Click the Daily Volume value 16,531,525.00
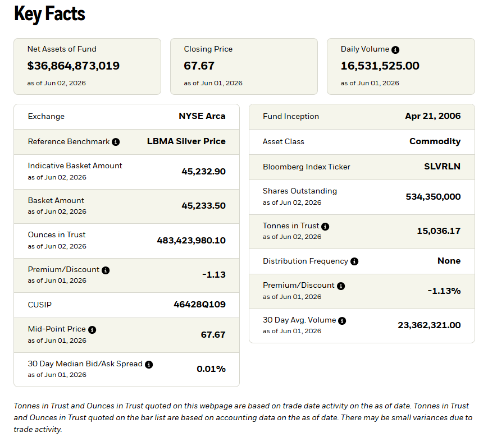 (380, 66)
